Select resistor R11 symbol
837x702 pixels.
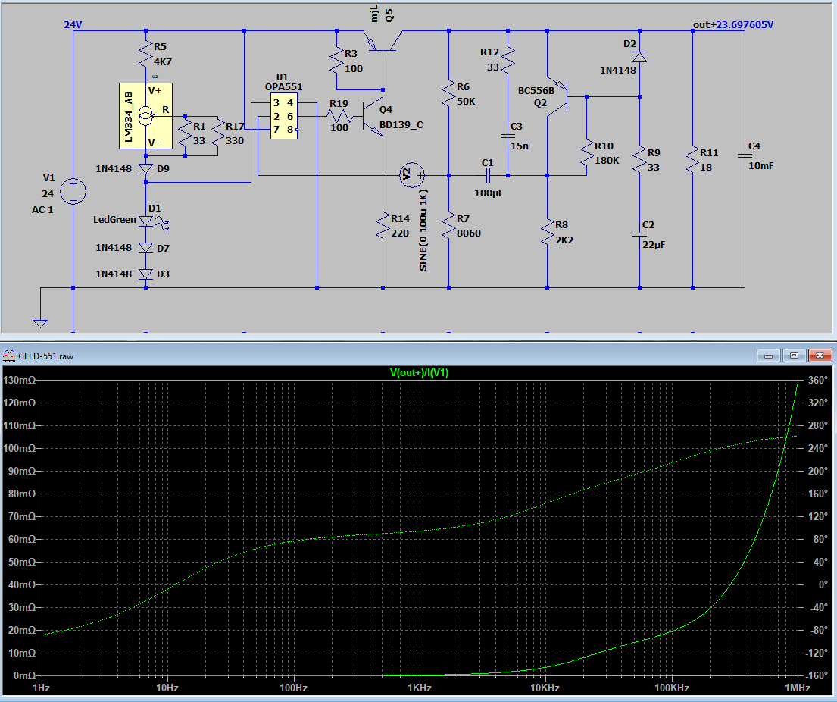(692, 159)
